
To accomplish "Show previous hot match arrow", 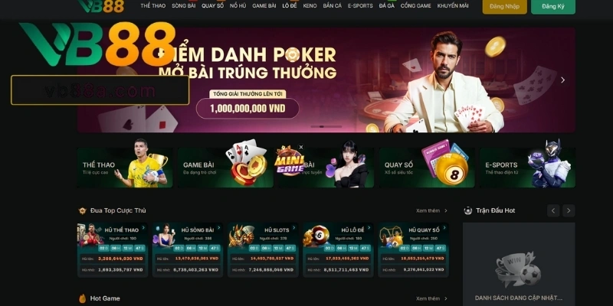I will (553, 211).
